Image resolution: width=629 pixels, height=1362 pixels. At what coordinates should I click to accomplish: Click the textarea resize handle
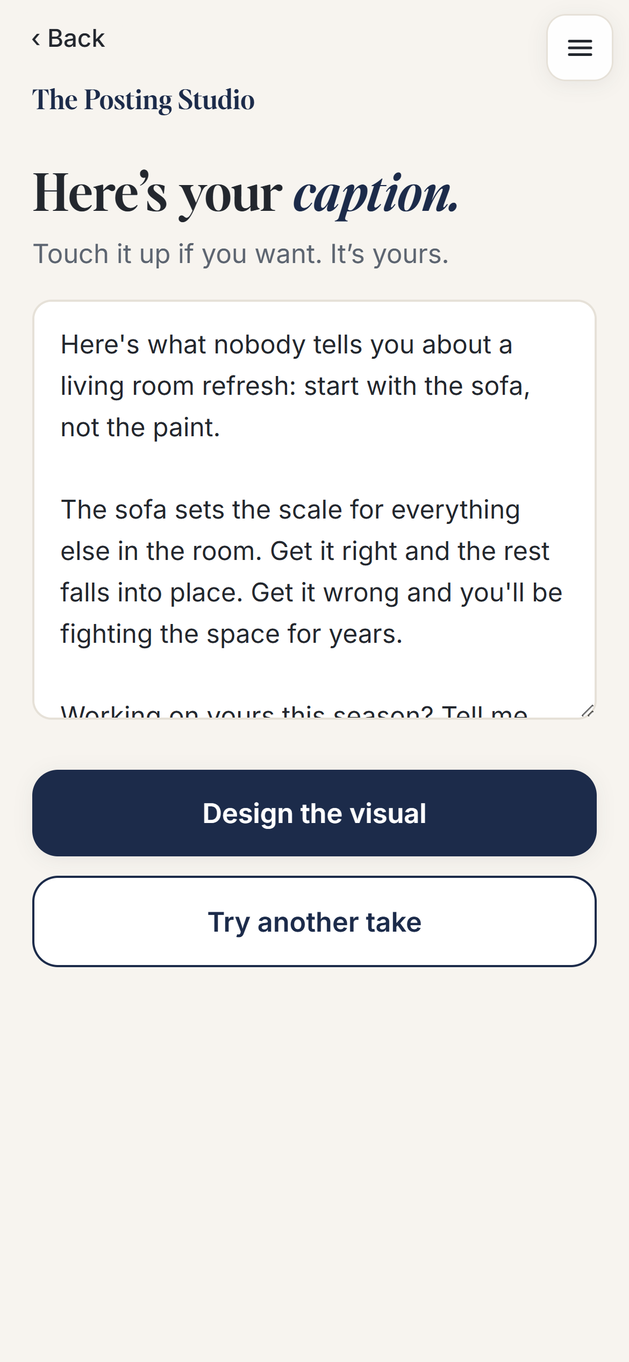588,711
